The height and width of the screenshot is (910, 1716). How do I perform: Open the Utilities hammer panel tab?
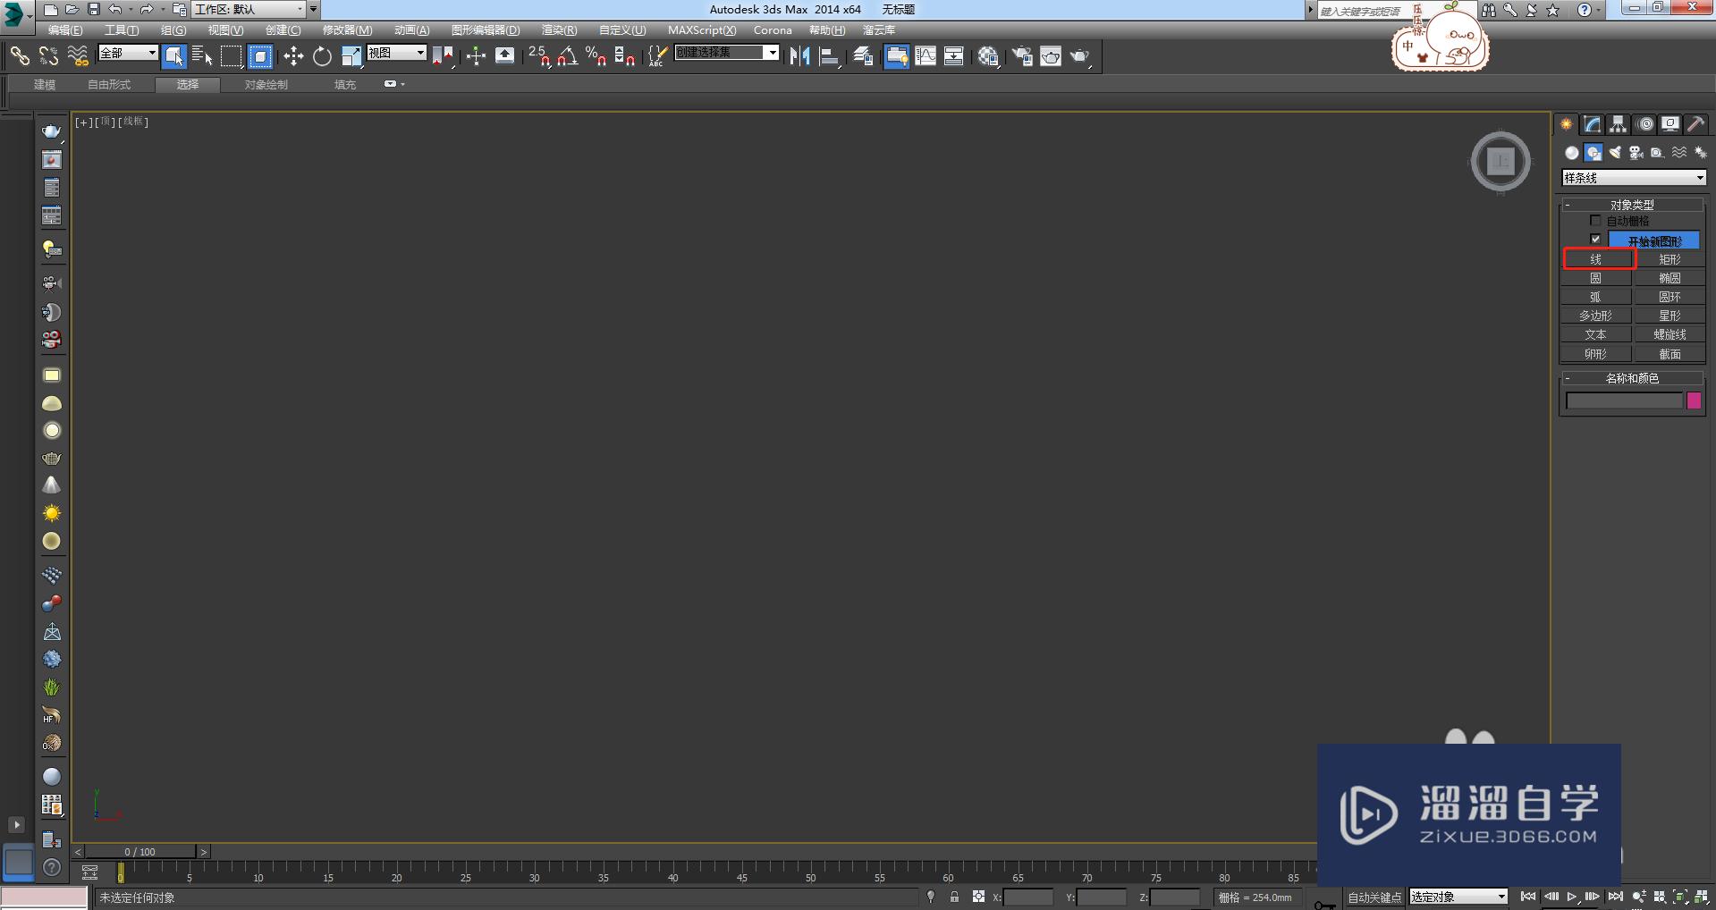[1696, 124]
